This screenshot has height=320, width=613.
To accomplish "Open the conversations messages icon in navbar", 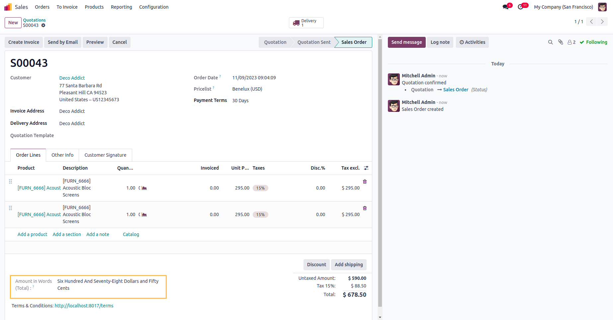I will click(505, 7).
